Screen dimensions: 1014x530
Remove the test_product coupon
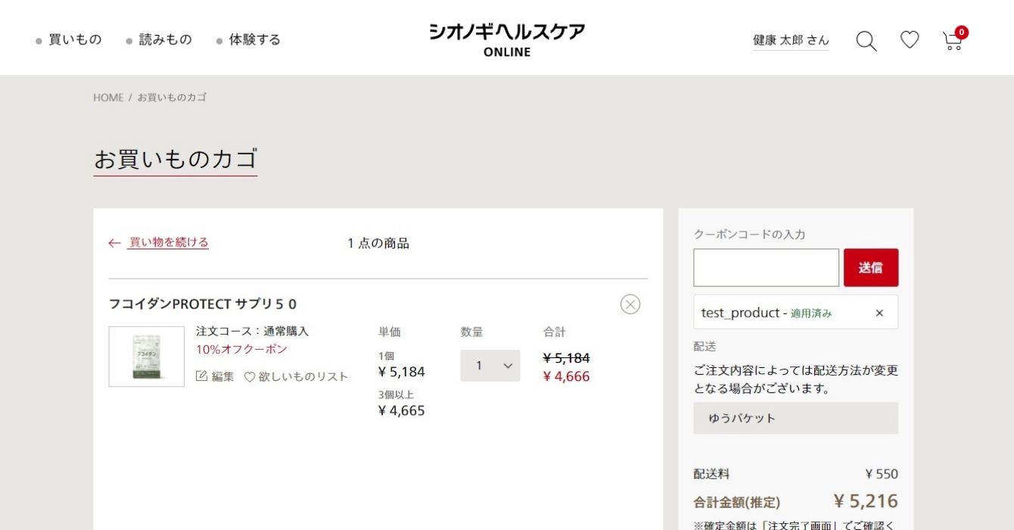[879, 313]
